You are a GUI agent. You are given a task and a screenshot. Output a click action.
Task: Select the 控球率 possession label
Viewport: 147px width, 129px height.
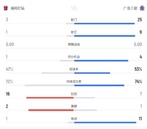tap(74, 69)
